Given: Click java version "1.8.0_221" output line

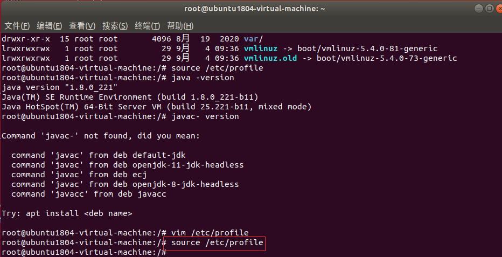Looking at the screenshot, I should [60, 87].
